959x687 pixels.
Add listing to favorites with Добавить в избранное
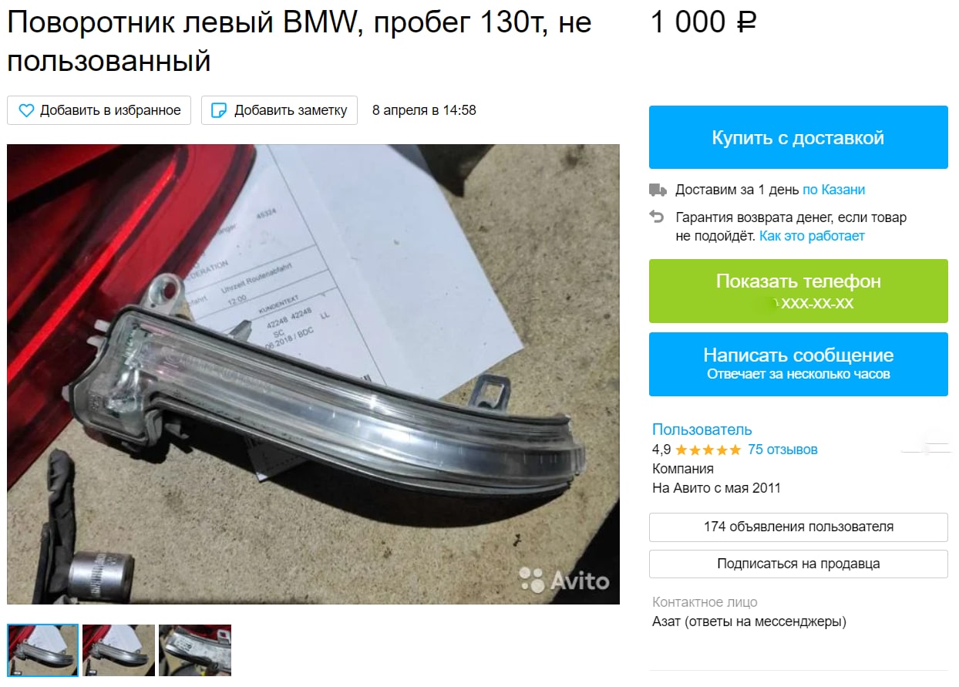(x=99, y=110)
